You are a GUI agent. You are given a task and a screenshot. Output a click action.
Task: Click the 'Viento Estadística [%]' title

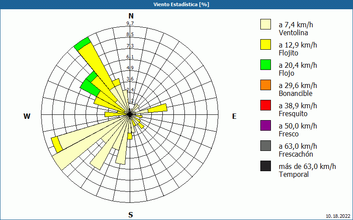(181, 4)
